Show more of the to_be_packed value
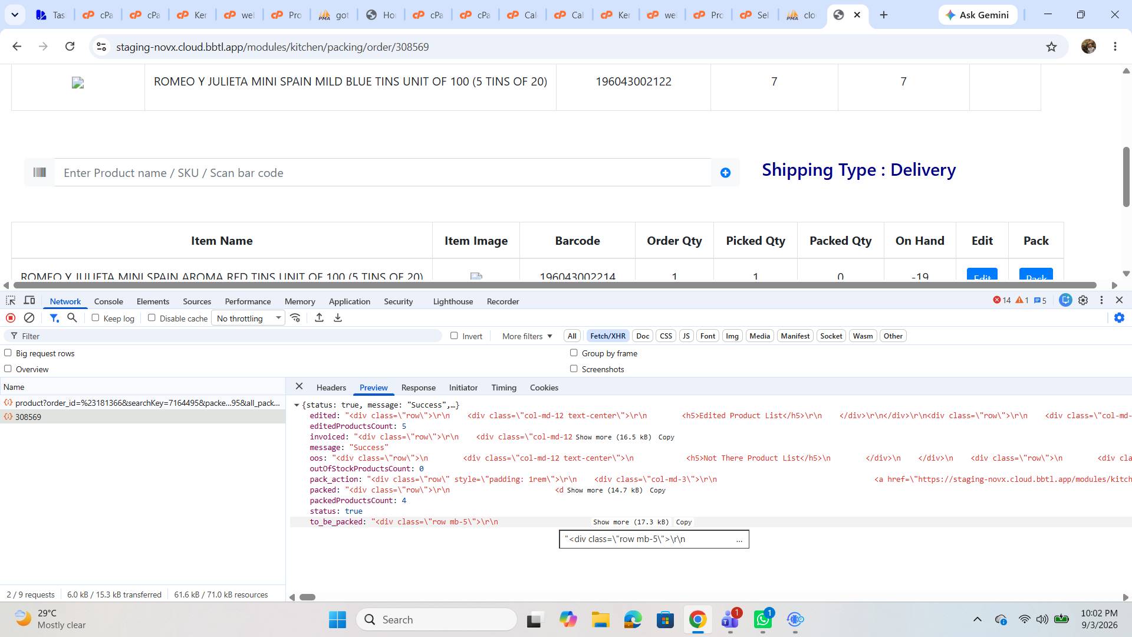The height and width of the screenshot is (637, 1132). 630,522
